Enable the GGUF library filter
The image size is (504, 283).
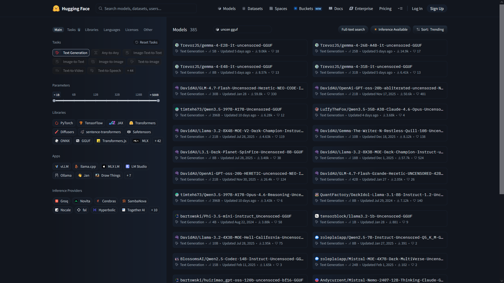pos(83,141)
